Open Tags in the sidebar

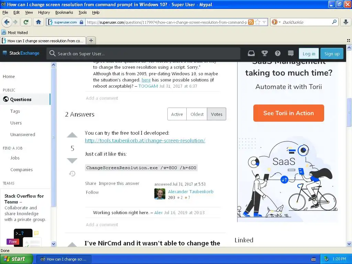click(15, 111)
